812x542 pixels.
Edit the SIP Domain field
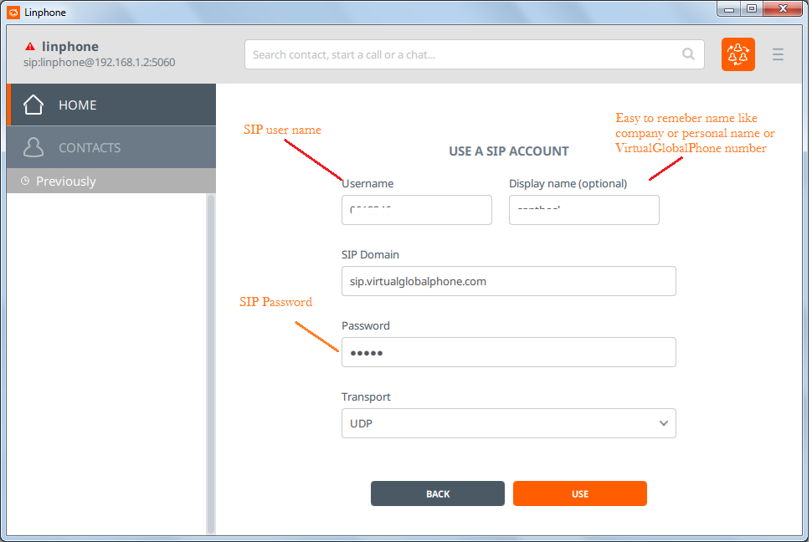pos(508,281)
